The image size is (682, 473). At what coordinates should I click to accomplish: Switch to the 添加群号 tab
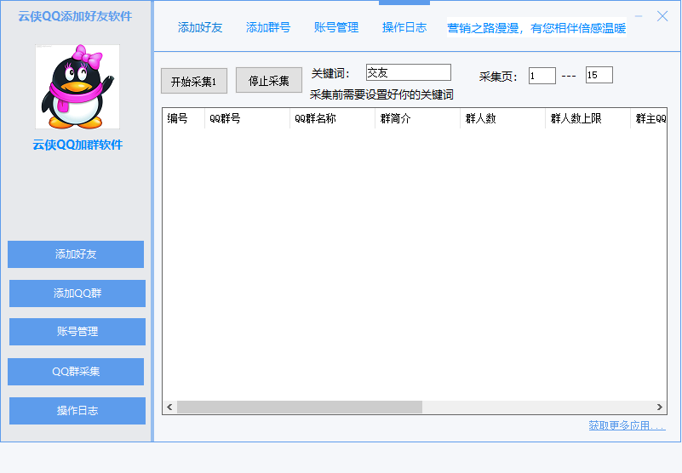pos(268,27)
